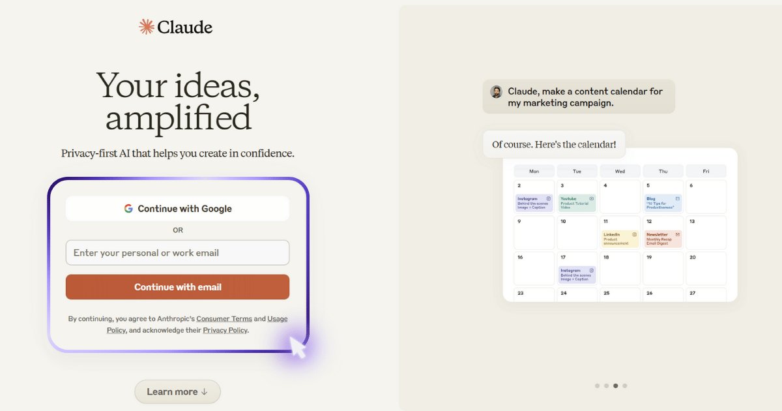
Task: Select the empty day 16 calendar cell
Action: (x=534, y=268)
